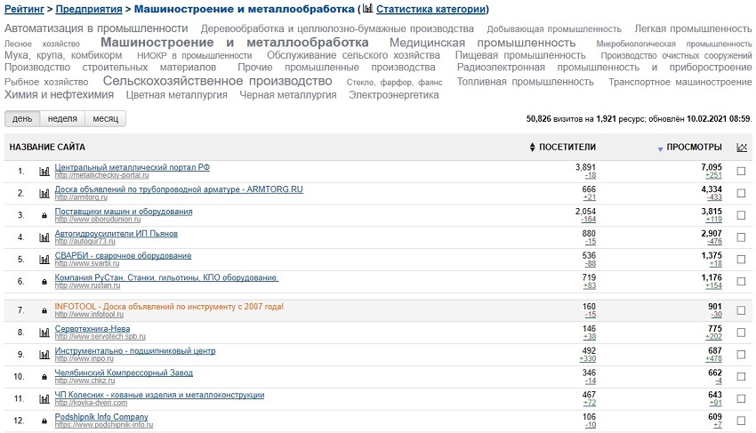Open category Транспортное машиностроение
The width and height of the screenshot is (756, 433).
[x=680, y=82]
